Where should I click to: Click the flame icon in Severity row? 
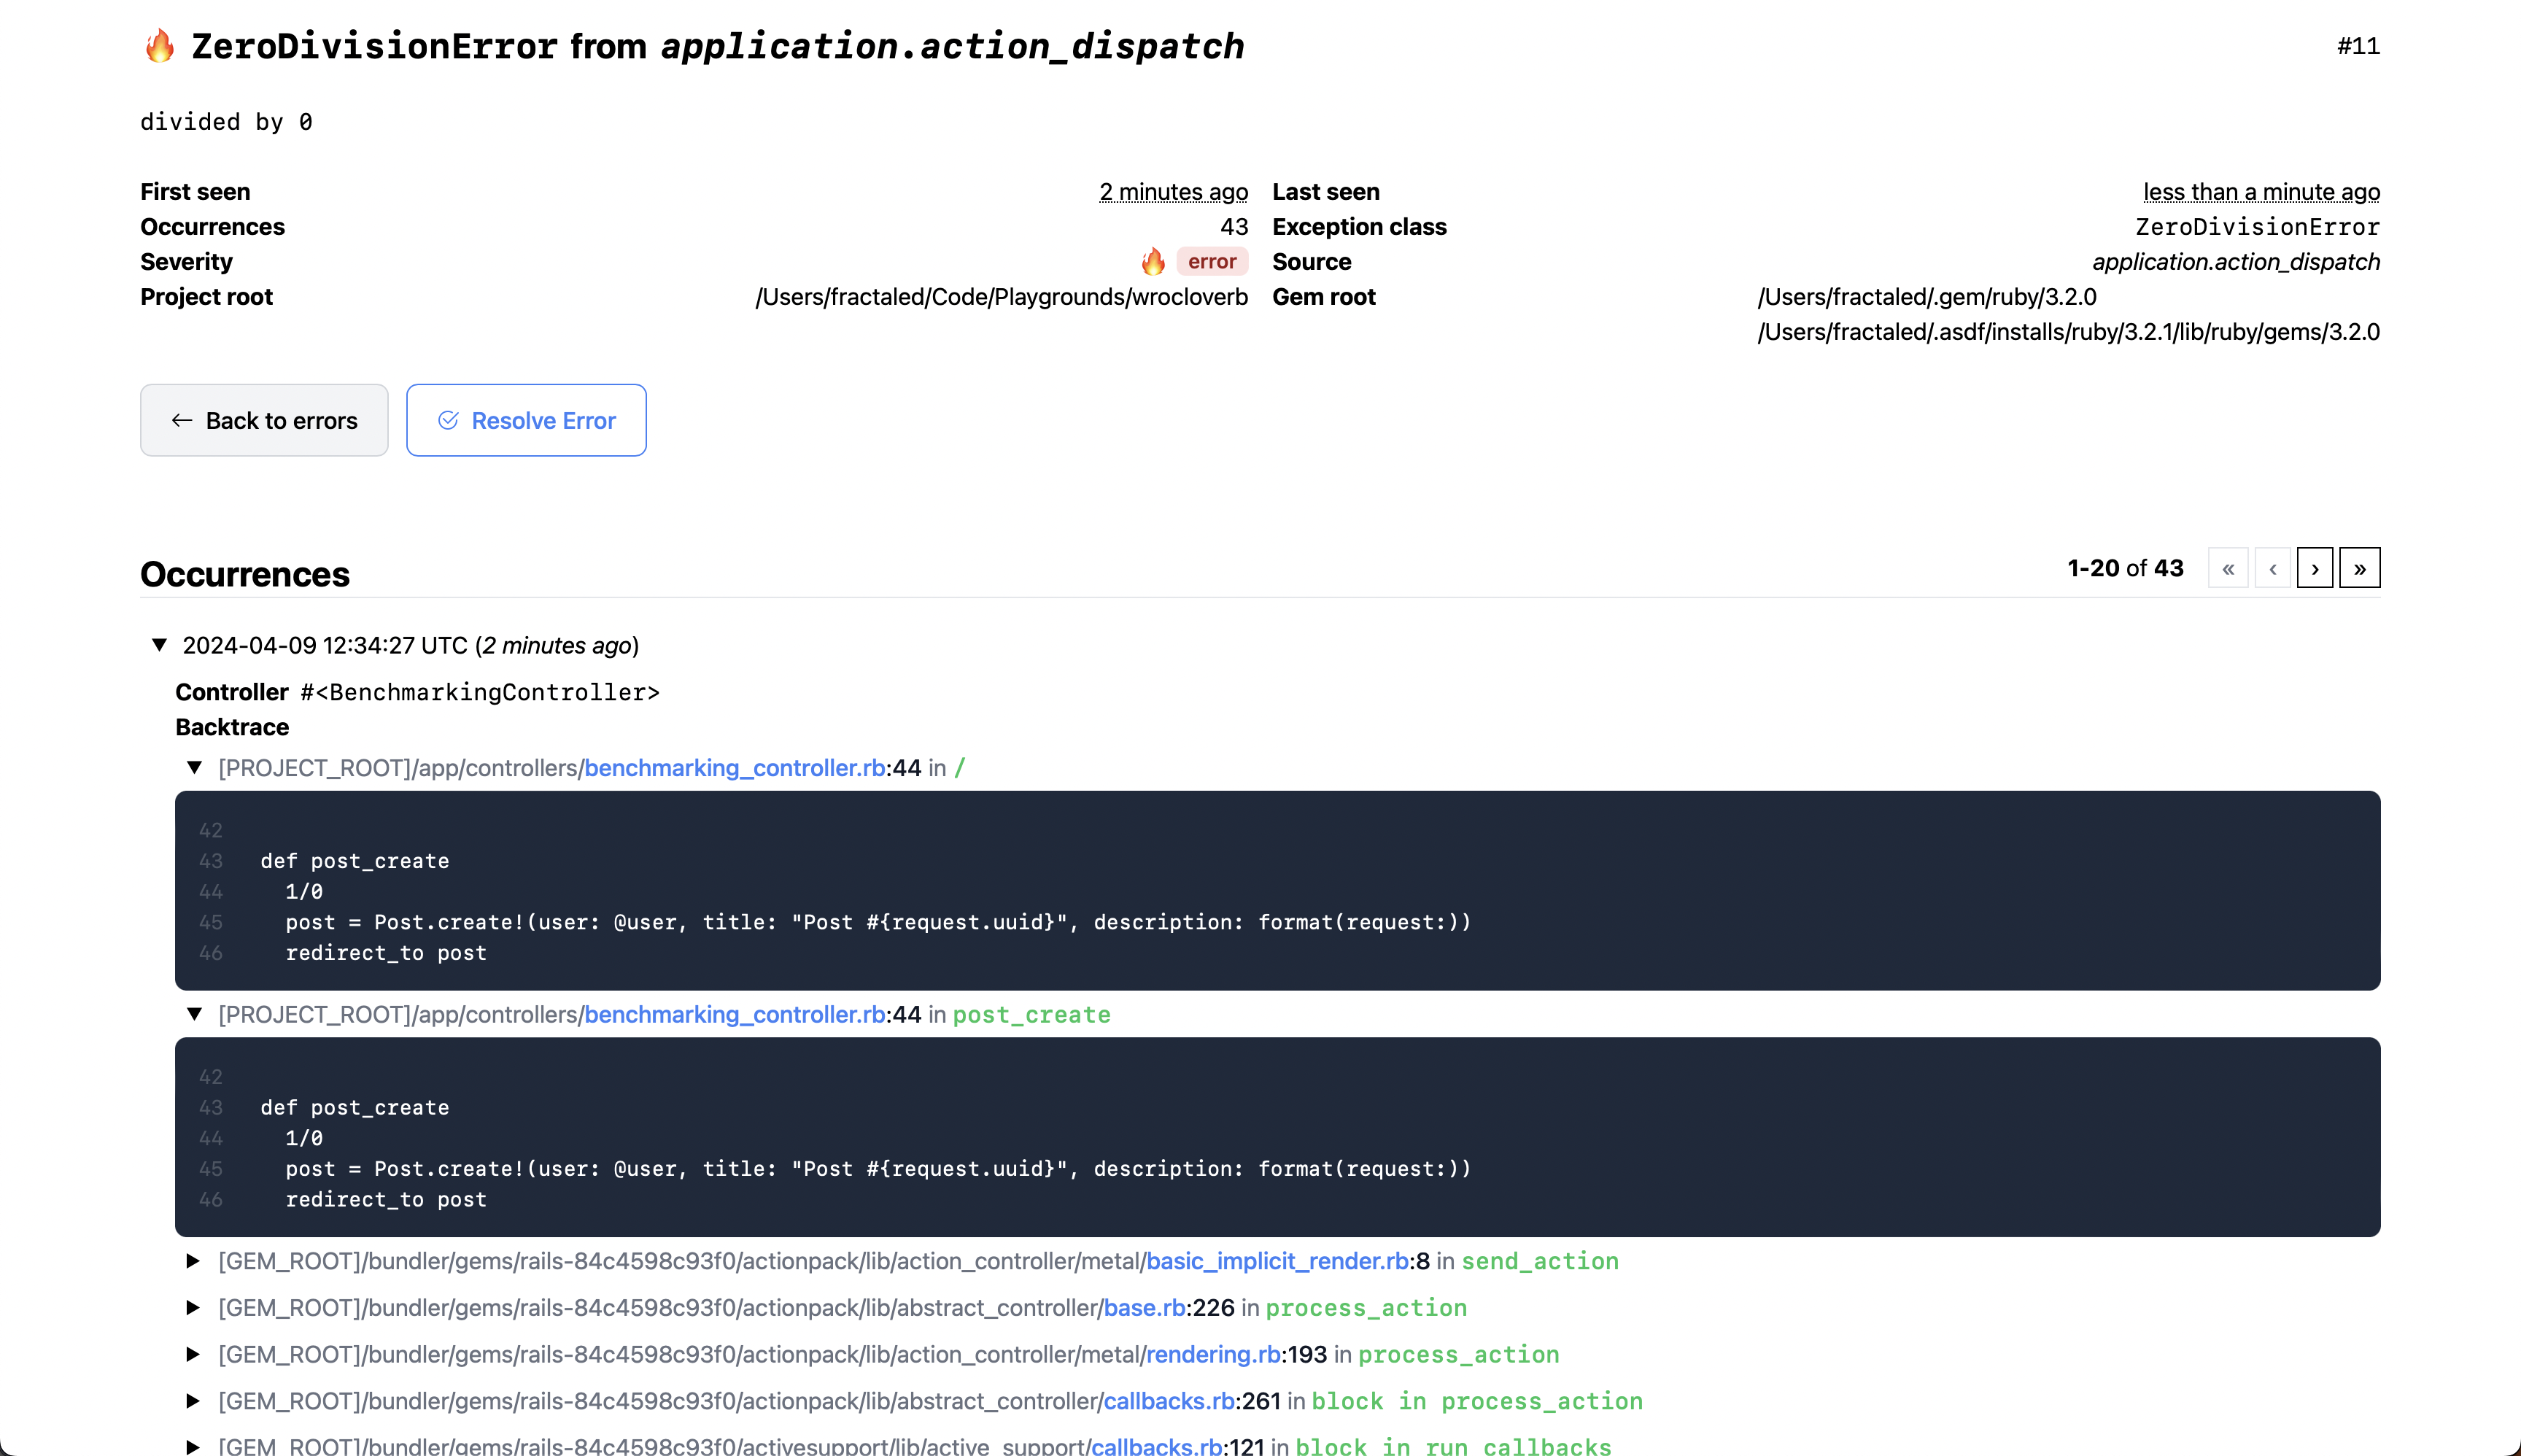(1153, 262)
